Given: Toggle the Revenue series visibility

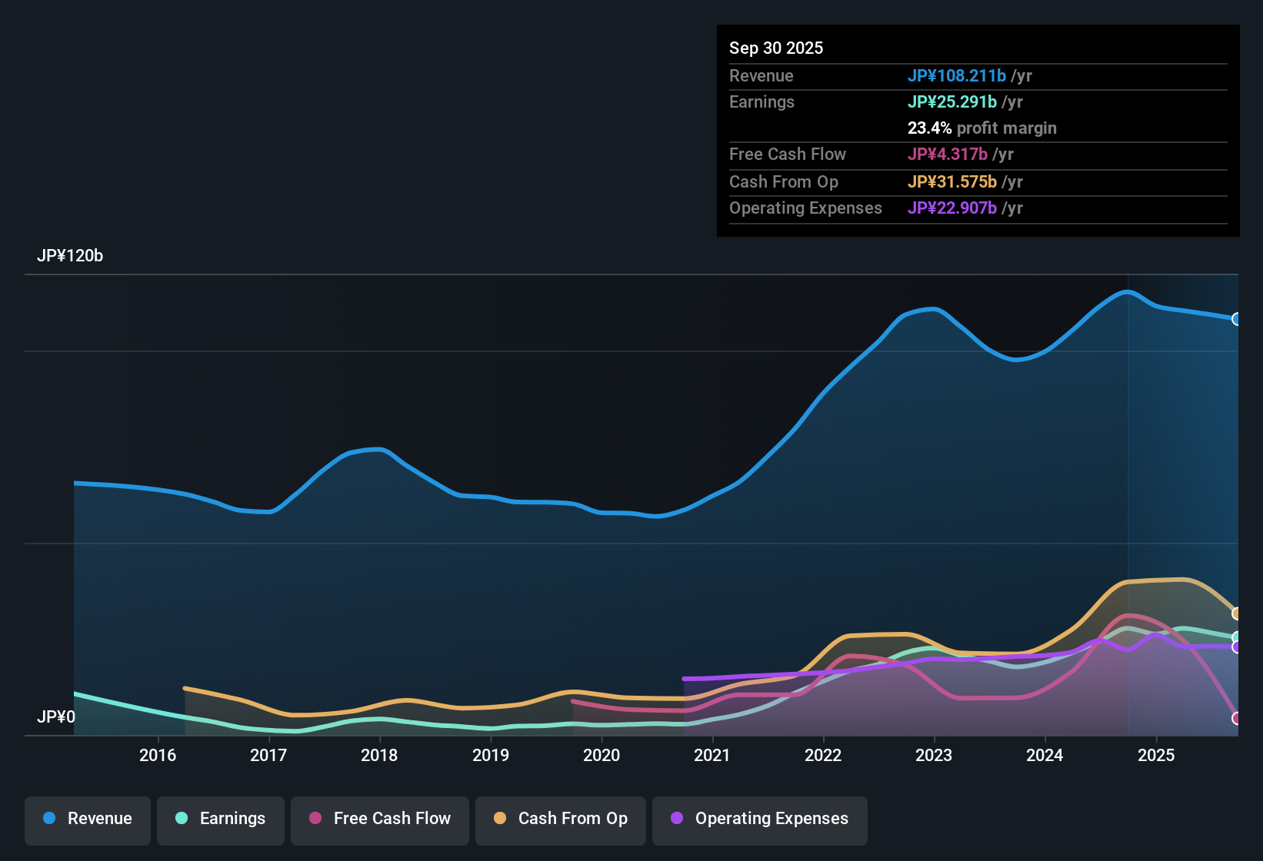Looking at the screenshot, I should point(87,819).
